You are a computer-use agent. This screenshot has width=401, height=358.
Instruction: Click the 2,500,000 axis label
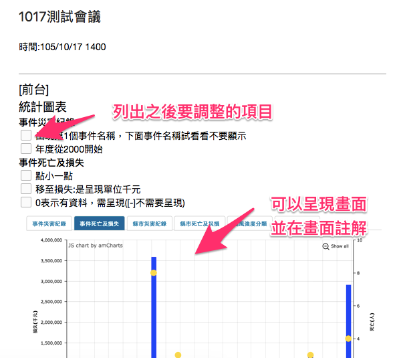(51, 302)
